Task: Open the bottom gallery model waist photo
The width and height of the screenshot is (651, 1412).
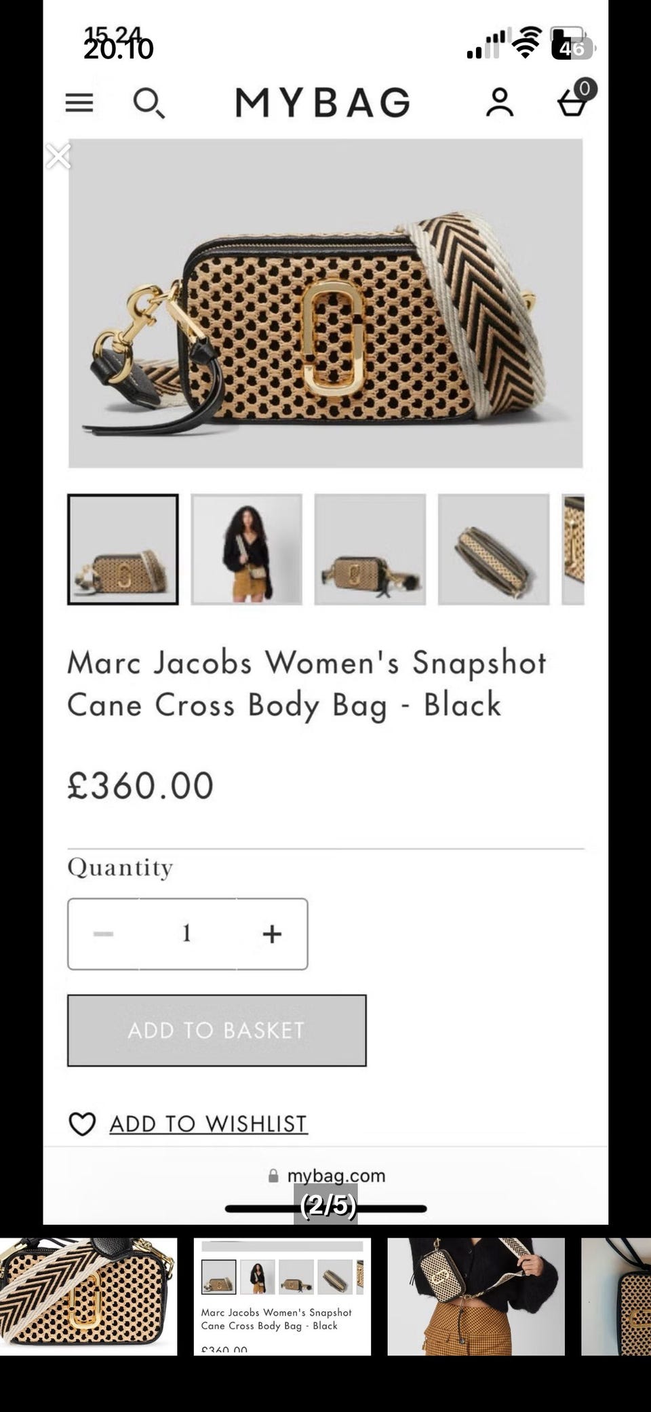Action: click(476, 1297)
